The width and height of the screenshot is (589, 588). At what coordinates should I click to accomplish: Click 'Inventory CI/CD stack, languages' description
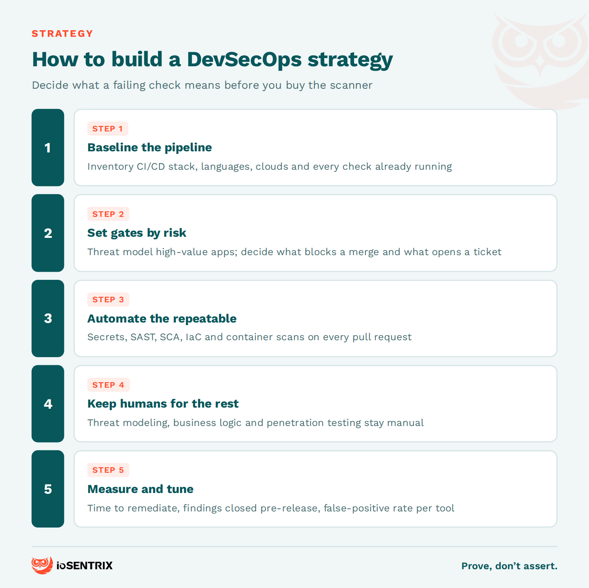click(x=269, y=167)
